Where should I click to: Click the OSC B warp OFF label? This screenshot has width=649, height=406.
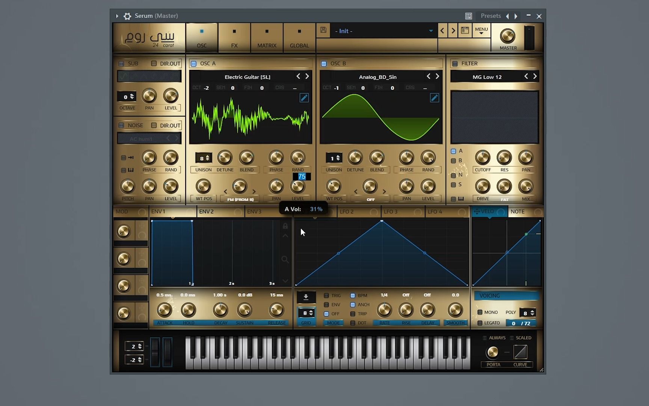click(x=371, y=199)
